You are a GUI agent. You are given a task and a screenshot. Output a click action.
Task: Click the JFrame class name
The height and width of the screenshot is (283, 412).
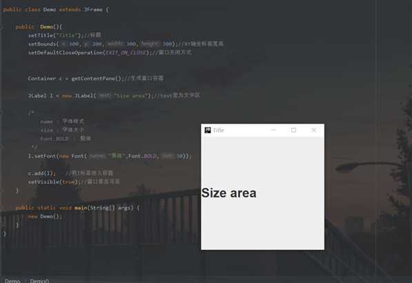[x=93, y=10]
